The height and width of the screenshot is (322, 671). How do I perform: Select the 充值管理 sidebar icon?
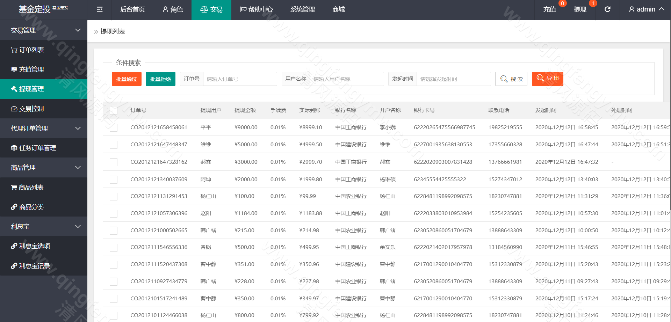pyautogui.click(x=14, y=69)
